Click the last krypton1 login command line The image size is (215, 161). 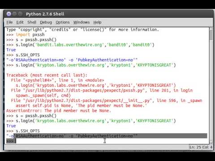click(x=91, y=121)
